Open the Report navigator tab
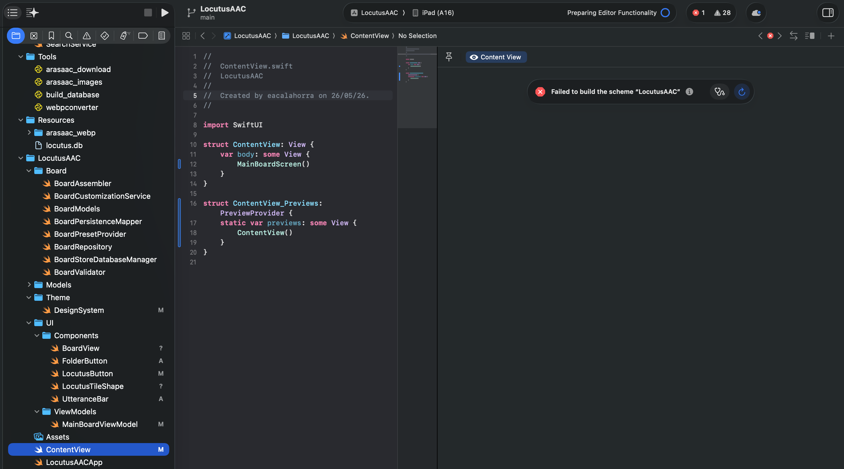Image resolution: width=844 pixels, height=469 pixels. pyautogui.click(x=161, y=36)
